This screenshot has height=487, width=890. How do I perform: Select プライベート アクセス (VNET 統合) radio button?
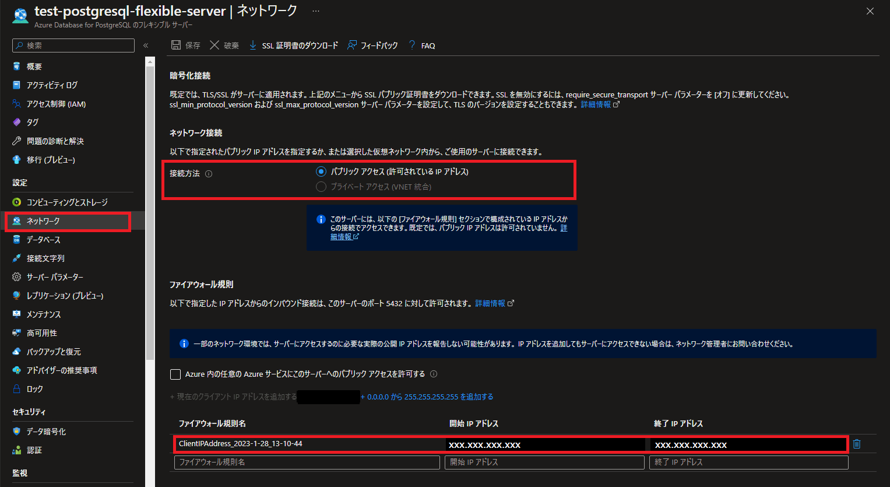[321, 187]
